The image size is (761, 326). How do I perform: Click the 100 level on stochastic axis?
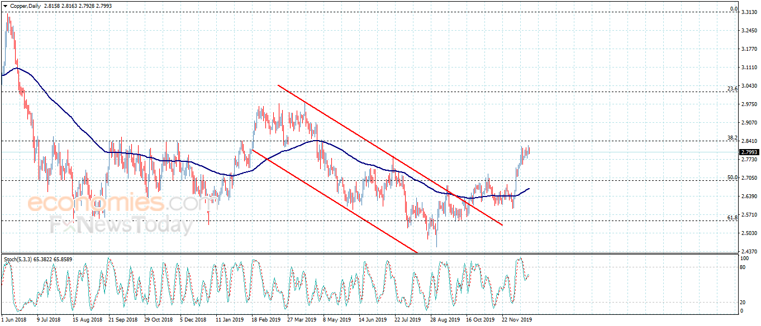pos(744,260)
